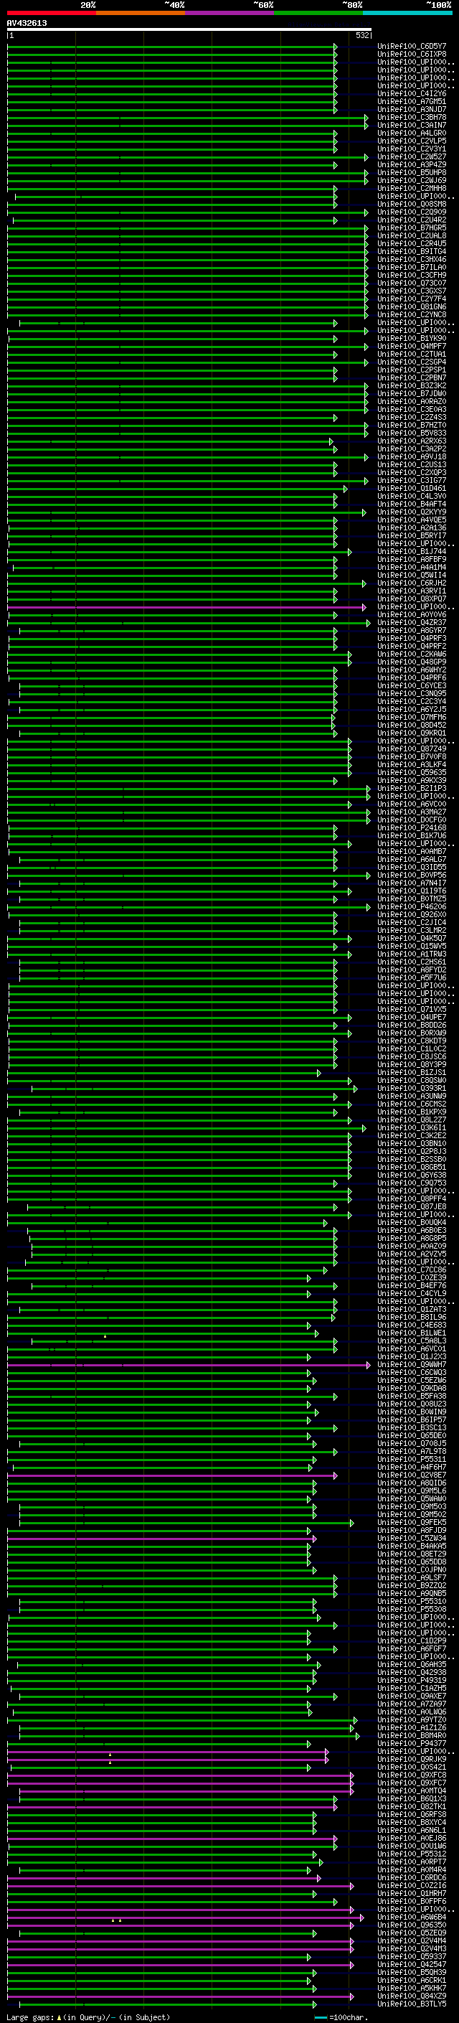
Task: Select hit label UniRef100_Q9RJK9
Action: point(412,1759)
